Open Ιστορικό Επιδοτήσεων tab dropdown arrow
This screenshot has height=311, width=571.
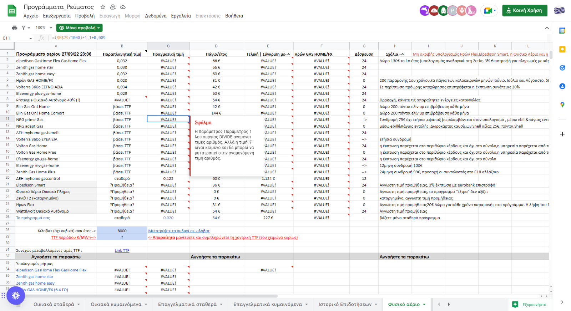tap(376, 305)
